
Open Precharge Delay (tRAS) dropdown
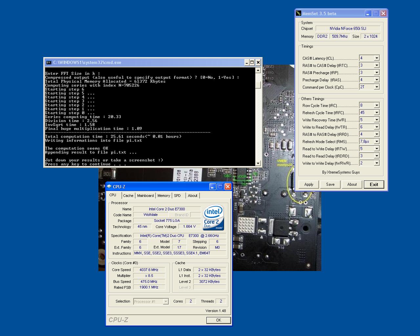tap(377, 80)
